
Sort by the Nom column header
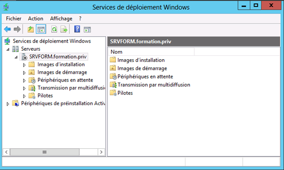151,52
